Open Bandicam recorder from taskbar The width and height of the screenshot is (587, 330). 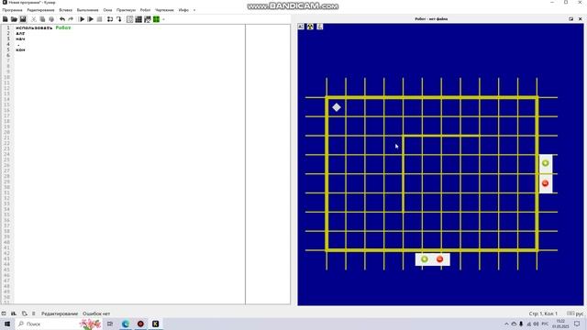click(x=140, y=324)
